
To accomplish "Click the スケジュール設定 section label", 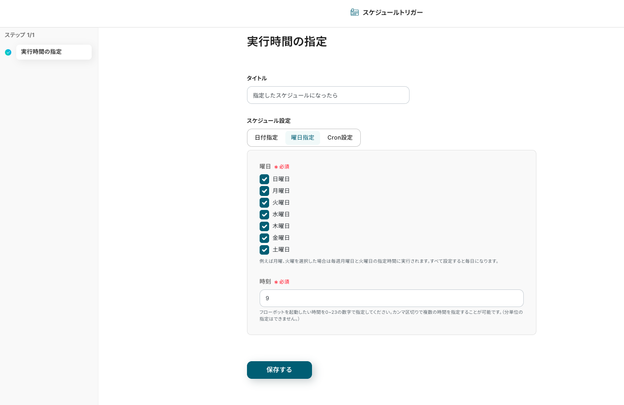I will [269, 121].
